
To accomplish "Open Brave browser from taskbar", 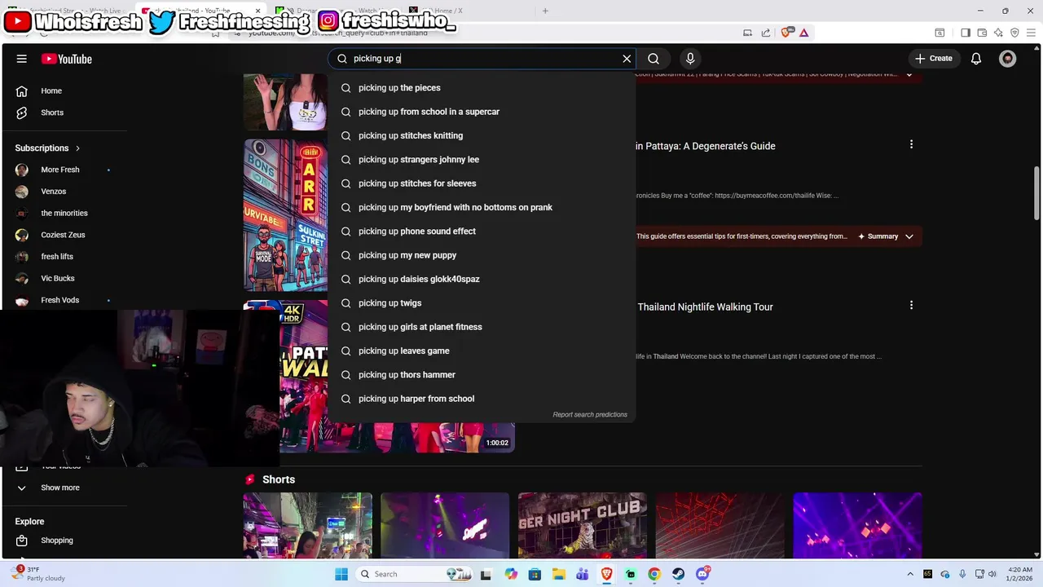I will point(606,574).
